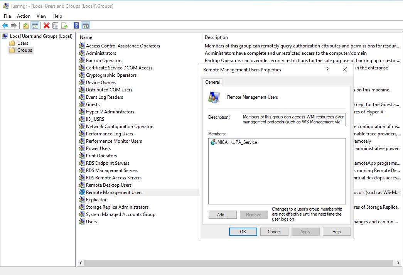Sort the list by the Name column header
Screen dimensions: 403x275
(139, 37)
